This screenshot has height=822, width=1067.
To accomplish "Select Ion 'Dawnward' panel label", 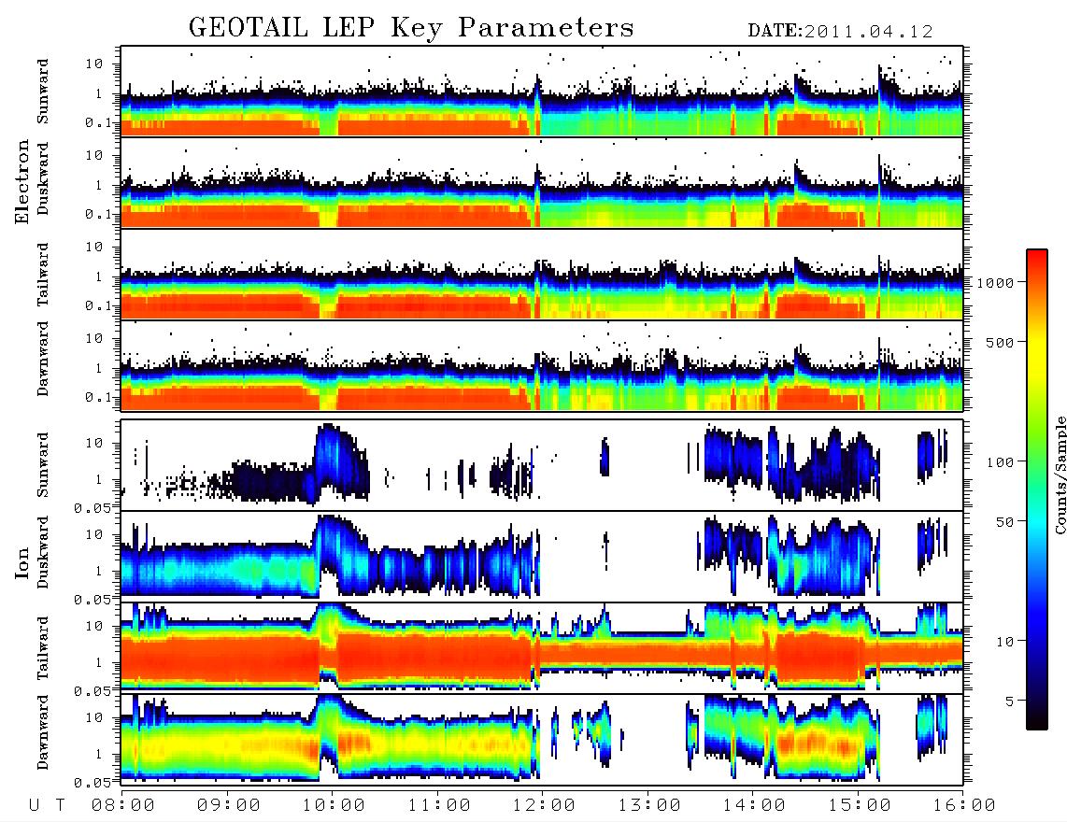I will [x=43, y=732].
